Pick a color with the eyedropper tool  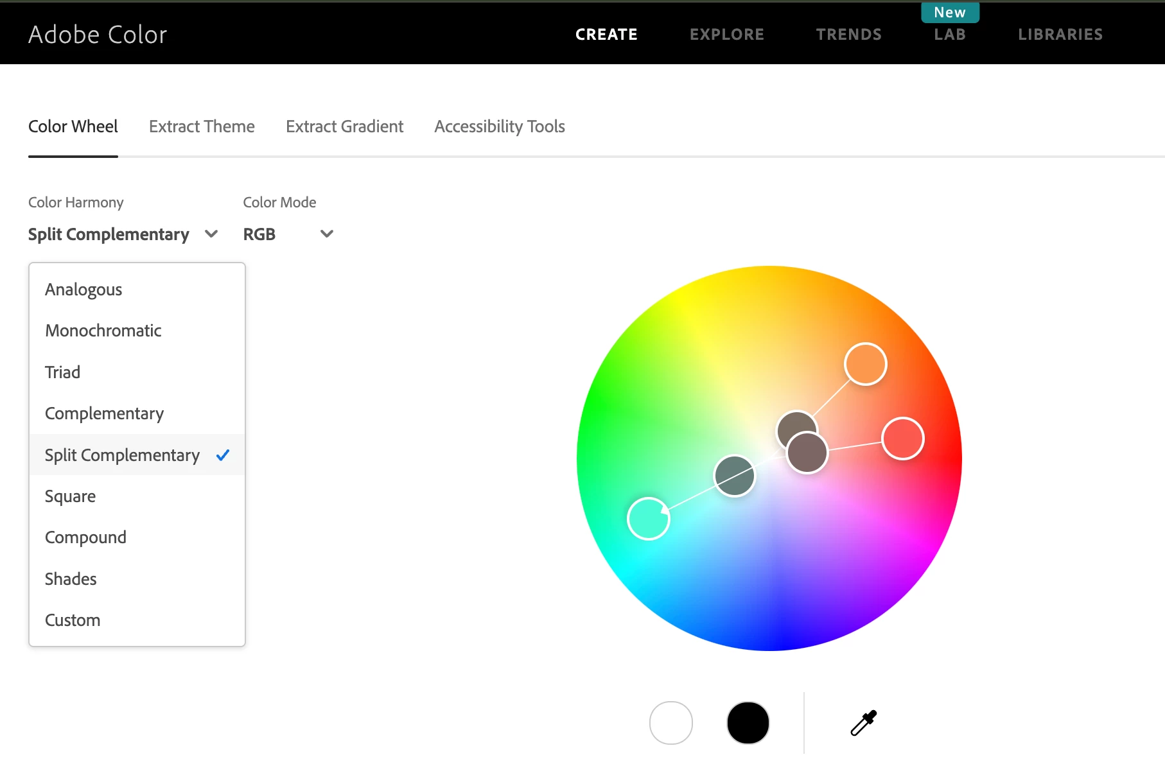[864, 723]
